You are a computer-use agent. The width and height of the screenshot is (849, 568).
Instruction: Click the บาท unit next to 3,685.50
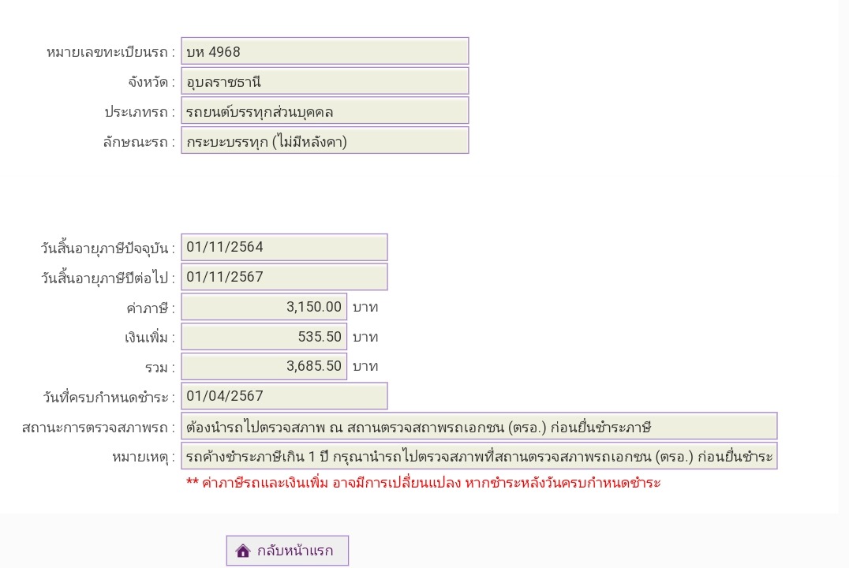tap(365, 367)
